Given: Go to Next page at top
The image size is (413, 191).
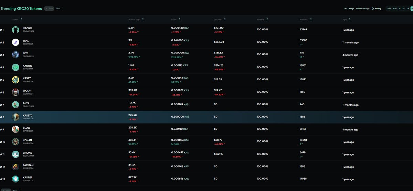Looking at the screenshot, I should 60,8.
